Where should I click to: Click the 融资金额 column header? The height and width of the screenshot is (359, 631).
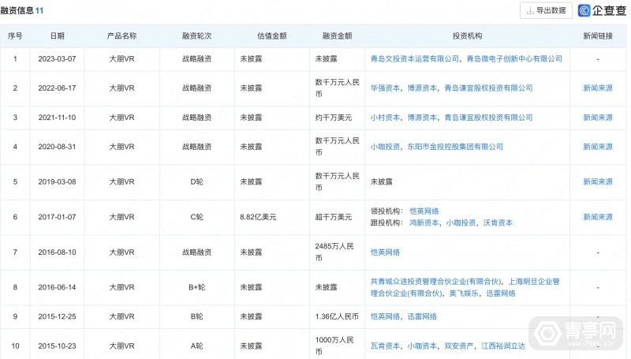click(x=338, y=36)
